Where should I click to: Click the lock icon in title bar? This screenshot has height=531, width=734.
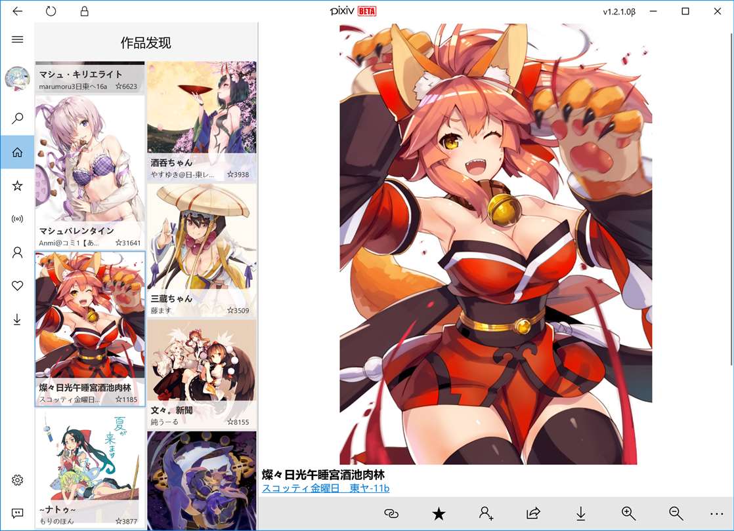(x=84, y=11)
